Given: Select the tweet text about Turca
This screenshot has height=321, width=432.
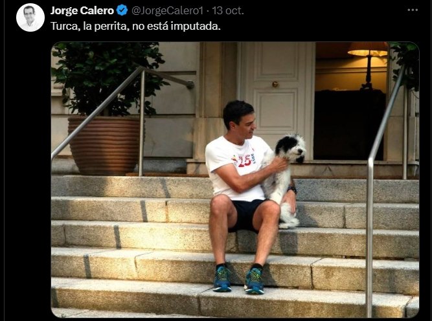Looking at the screenshot, I should click(135, 27).
